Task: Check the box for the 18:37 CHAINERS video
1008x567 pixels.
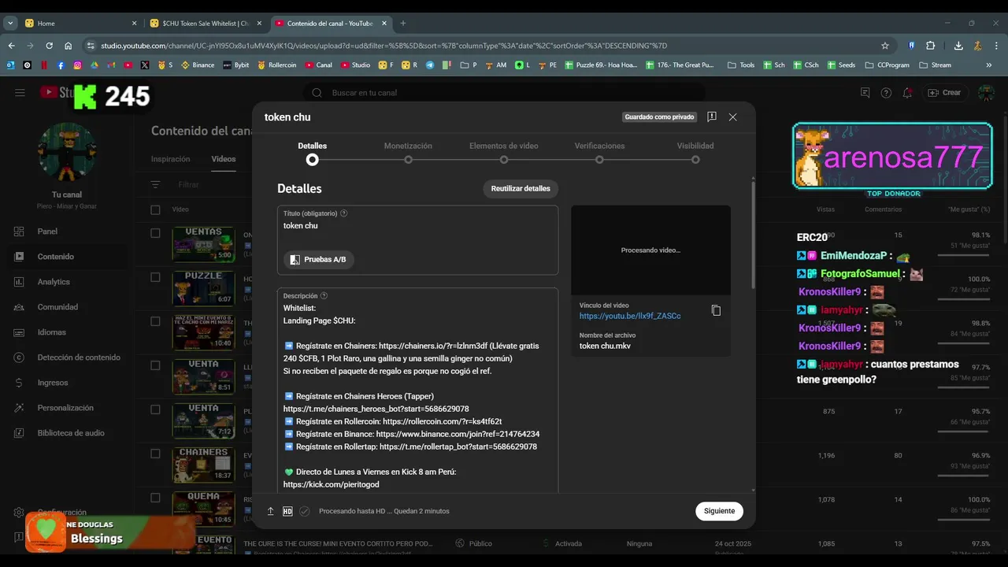Action: [x=155, y=454]
